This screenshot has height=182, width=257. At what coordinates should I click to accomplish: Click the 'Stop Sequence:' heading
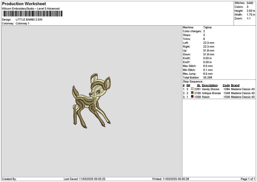click(193, 82)
